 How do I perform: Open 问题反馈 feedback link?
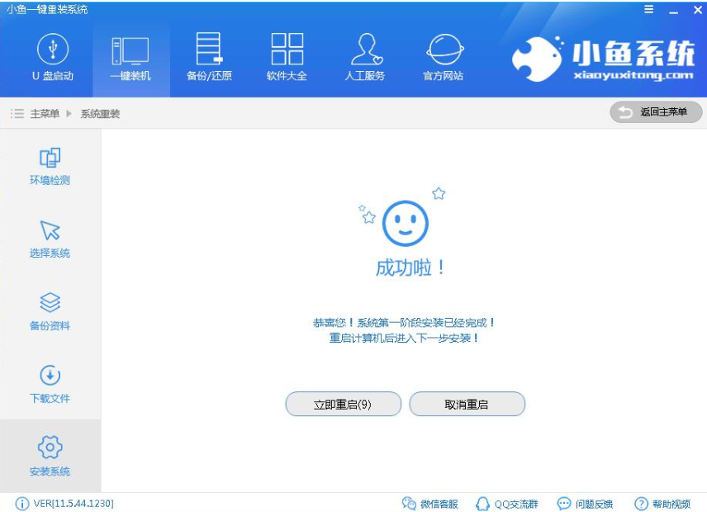(589, 503)
